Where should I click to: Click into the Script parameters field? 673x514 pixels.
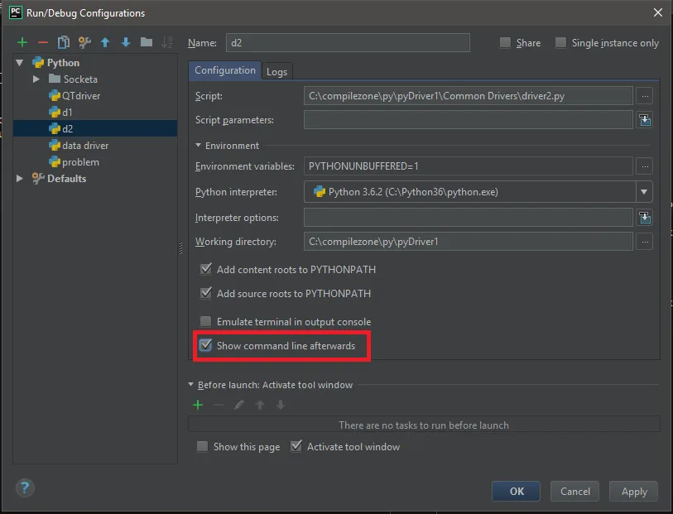(x=469, y=120)
